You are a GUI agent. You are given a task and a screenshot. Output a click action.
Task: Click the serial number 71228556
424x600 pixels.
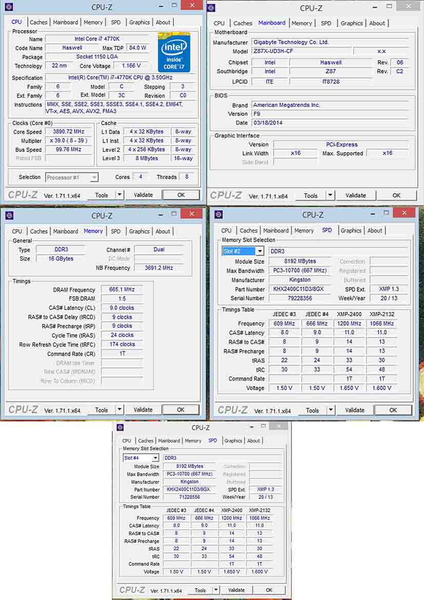click(x=189, y=497)
